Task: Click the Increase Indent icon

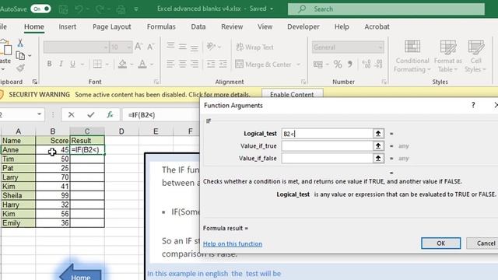Action: click(x=223, y=64)
